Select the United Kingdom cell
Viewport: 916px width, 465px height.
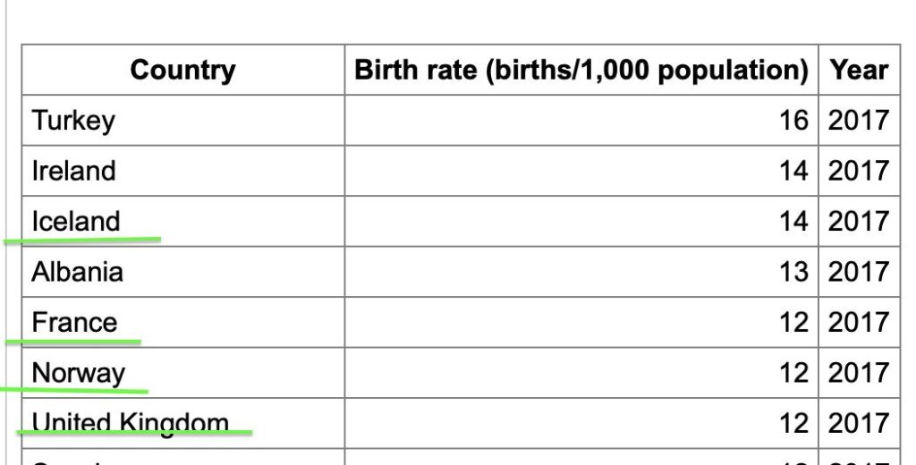click(x=182, y=424)
